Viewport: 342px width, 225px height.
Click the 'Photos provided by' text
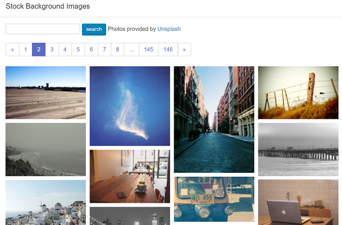[132, 29]
